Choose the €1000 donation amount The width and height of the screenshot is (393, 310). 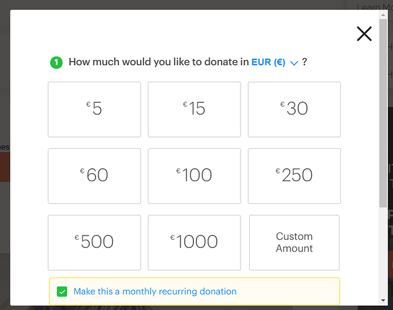194,242
